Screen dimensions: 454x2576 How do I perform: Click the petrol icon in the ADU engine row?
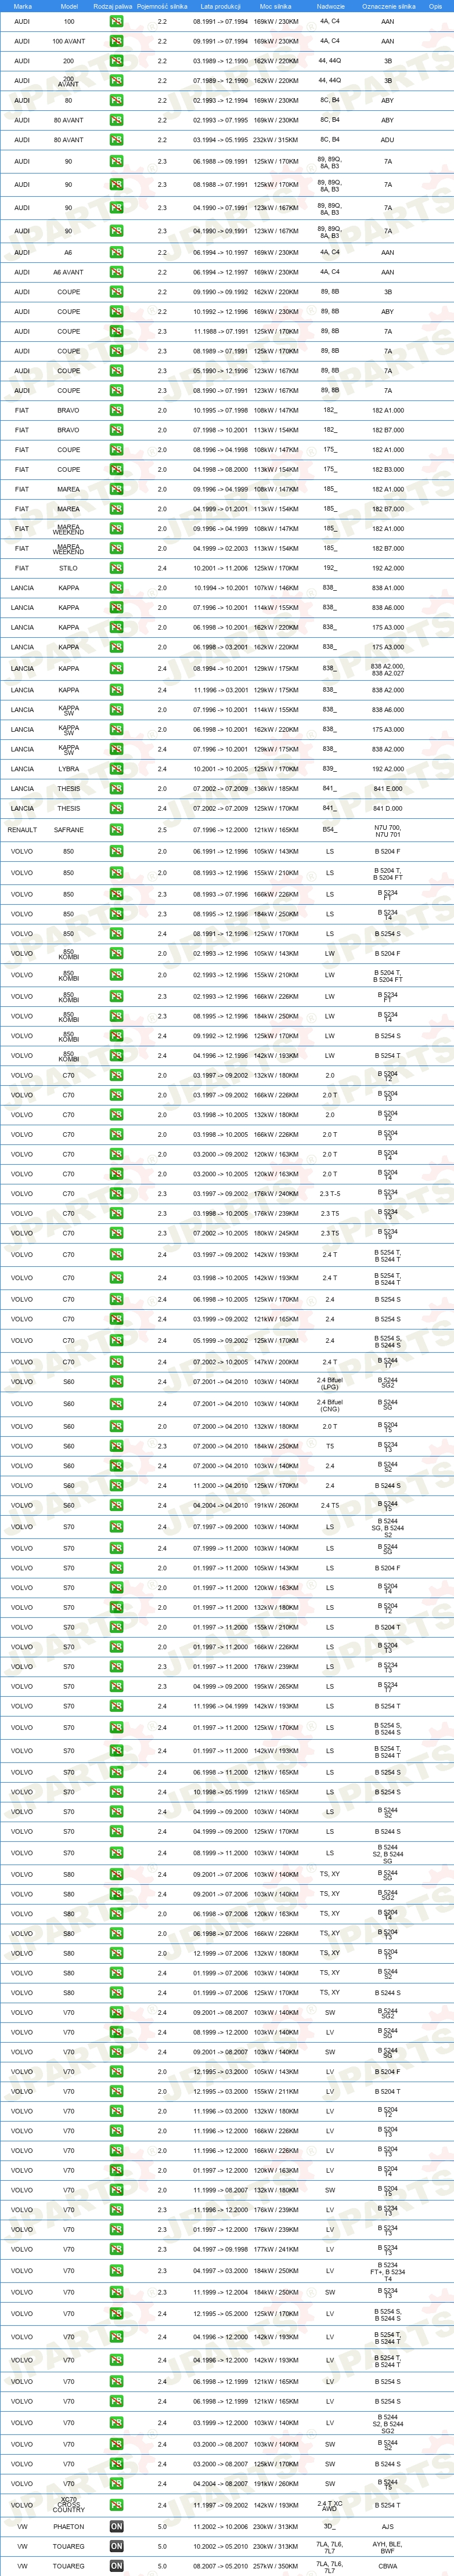click(116, 140)
